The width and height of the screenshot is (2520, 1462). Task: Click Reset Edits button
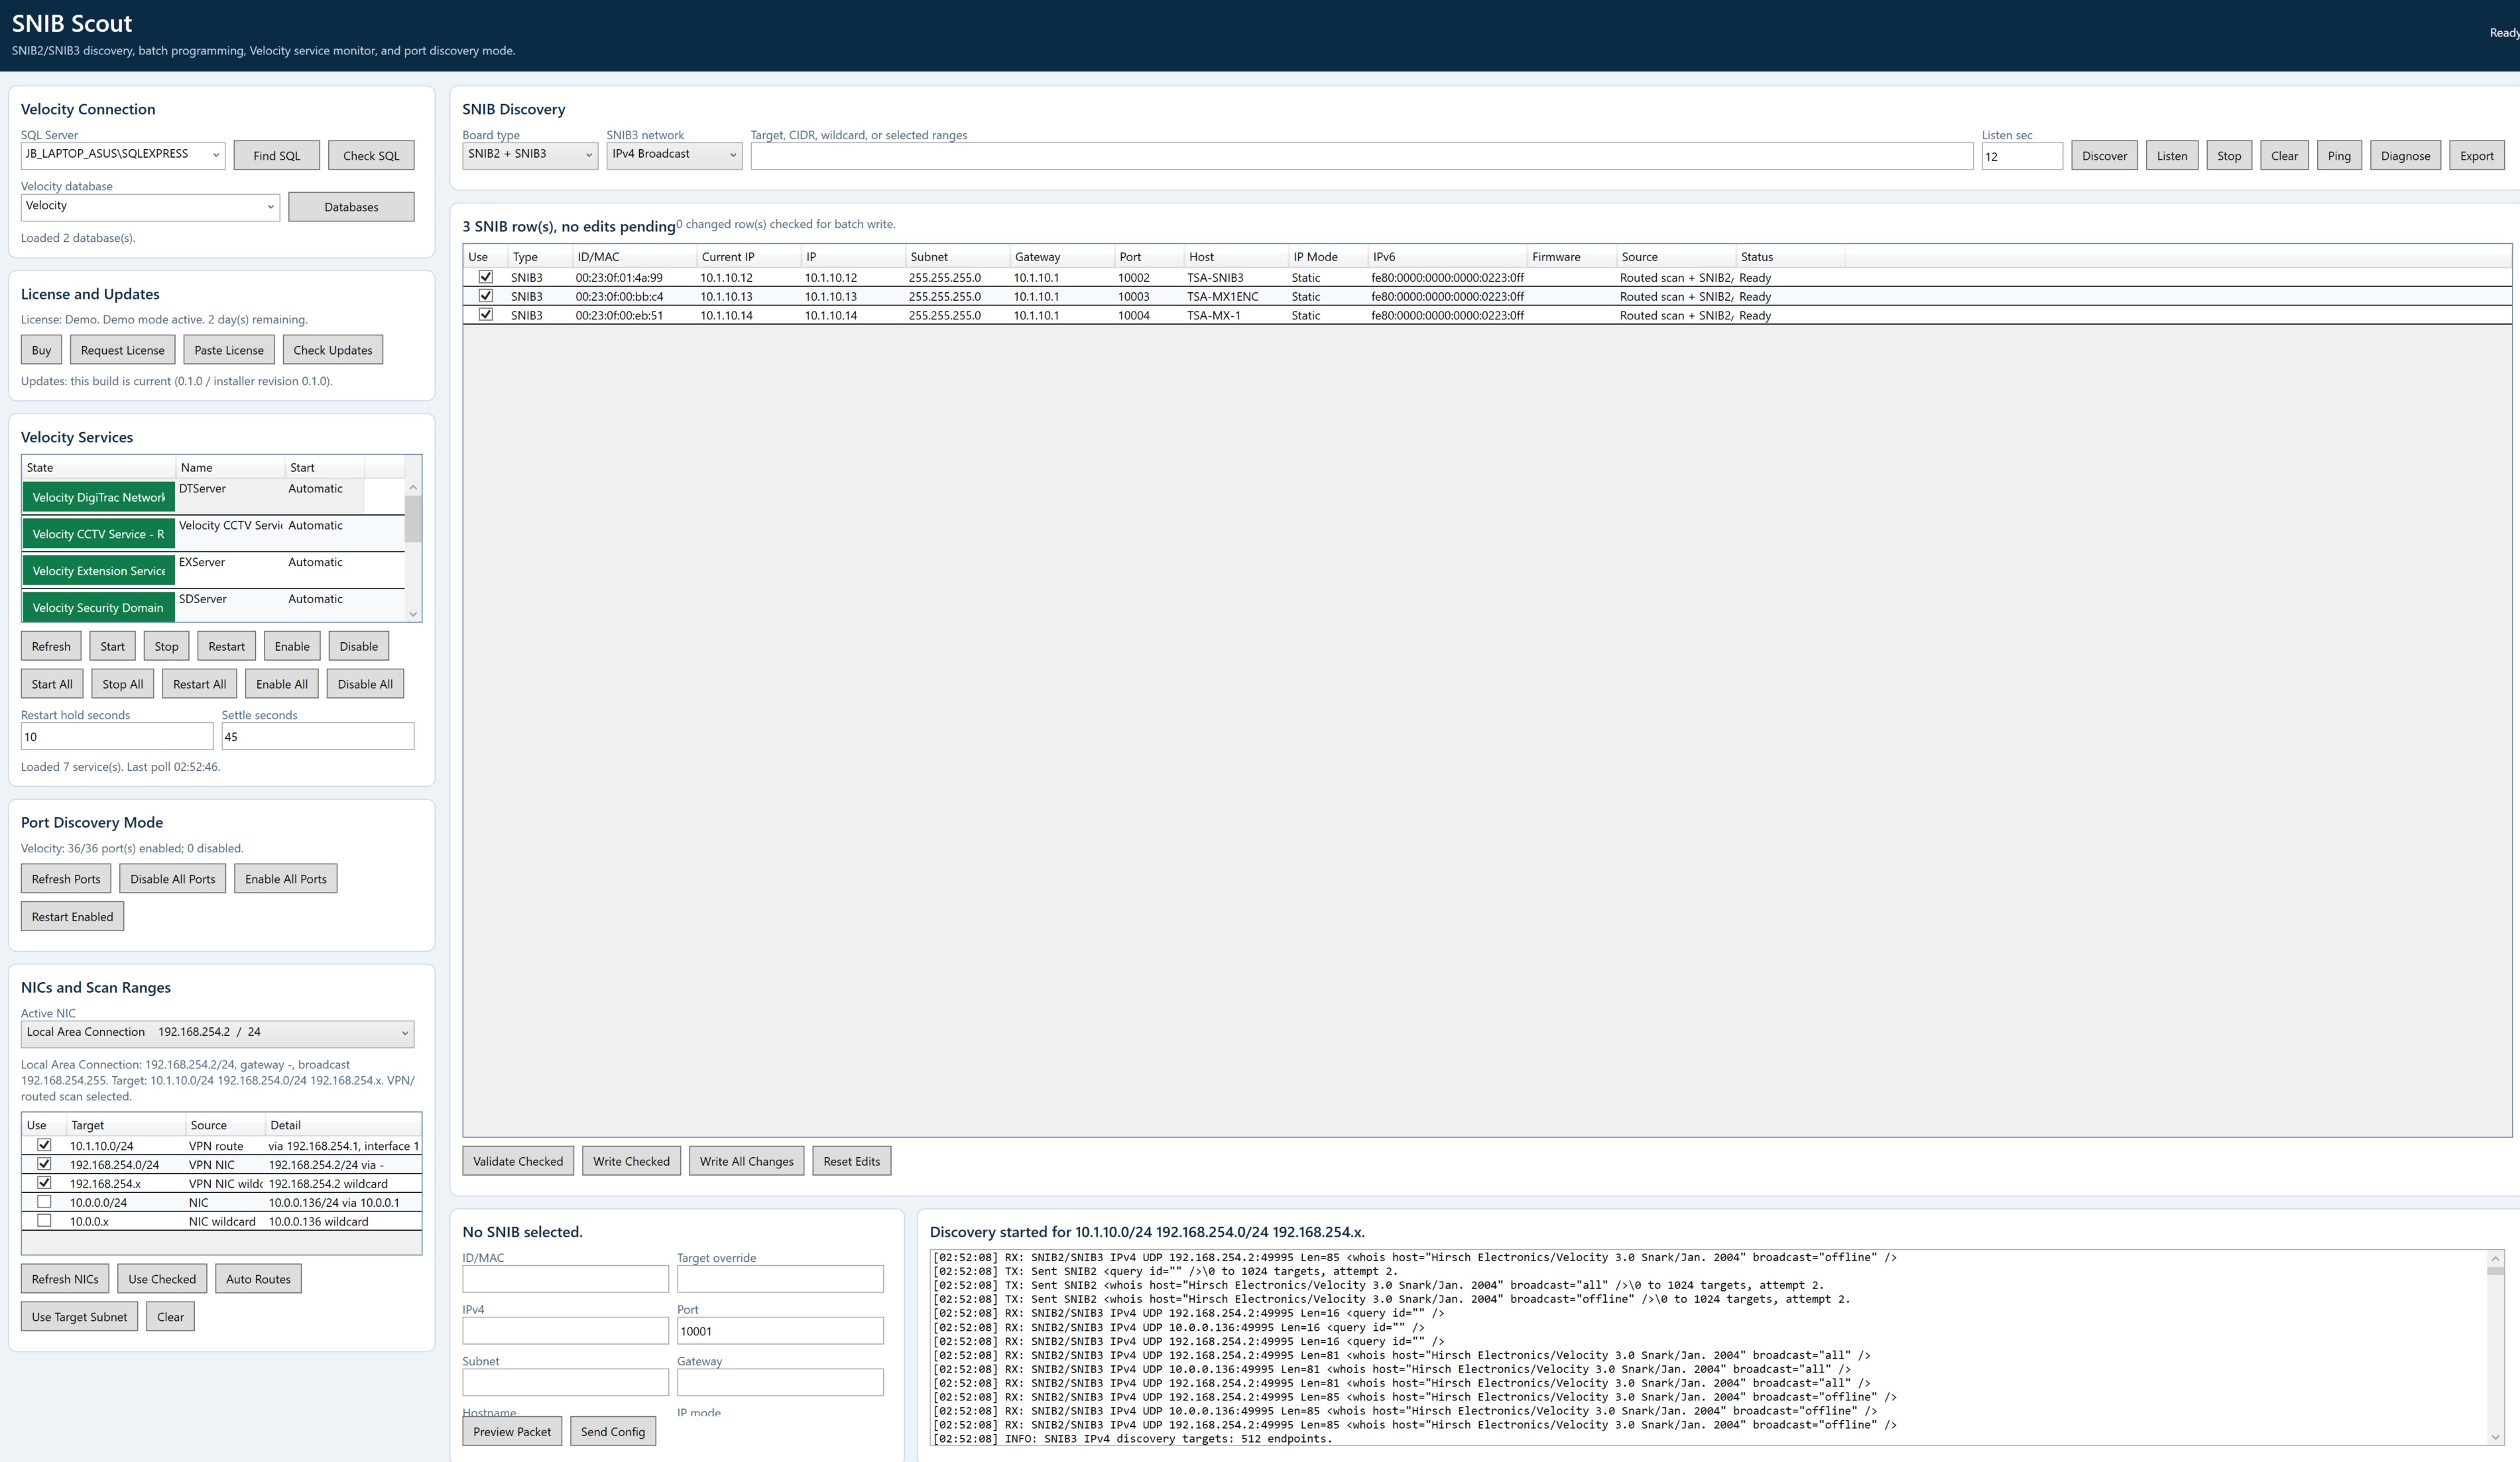click(852, 1161)
